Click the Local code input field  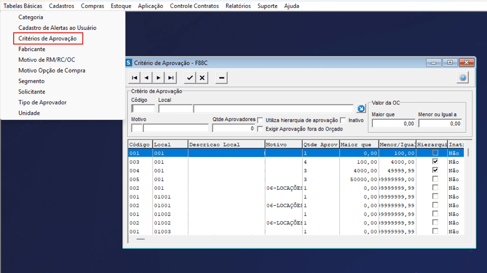(175, 109)
